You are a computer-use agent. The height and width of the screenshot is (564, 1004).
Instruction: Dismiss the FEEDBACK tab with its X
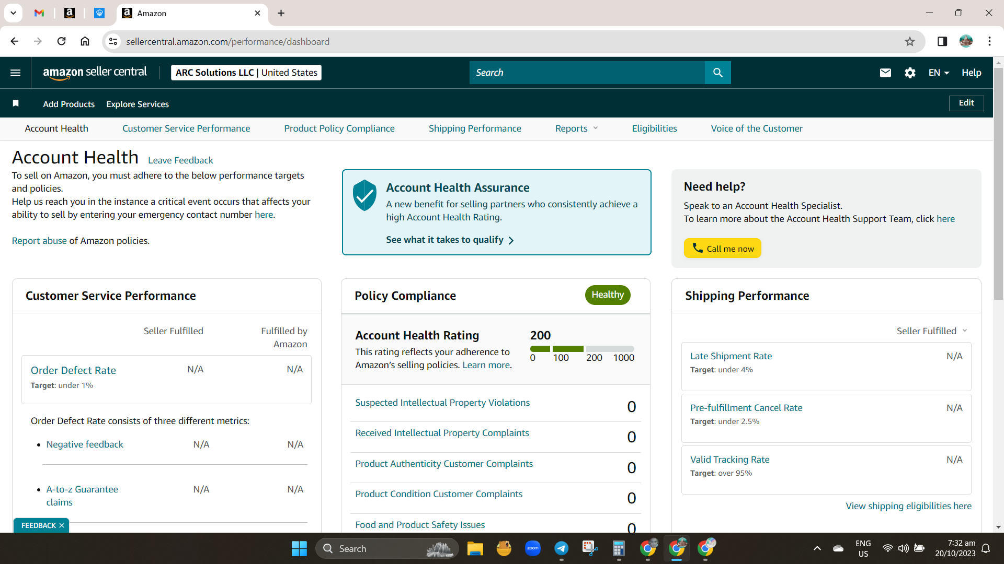pos(62,525)
